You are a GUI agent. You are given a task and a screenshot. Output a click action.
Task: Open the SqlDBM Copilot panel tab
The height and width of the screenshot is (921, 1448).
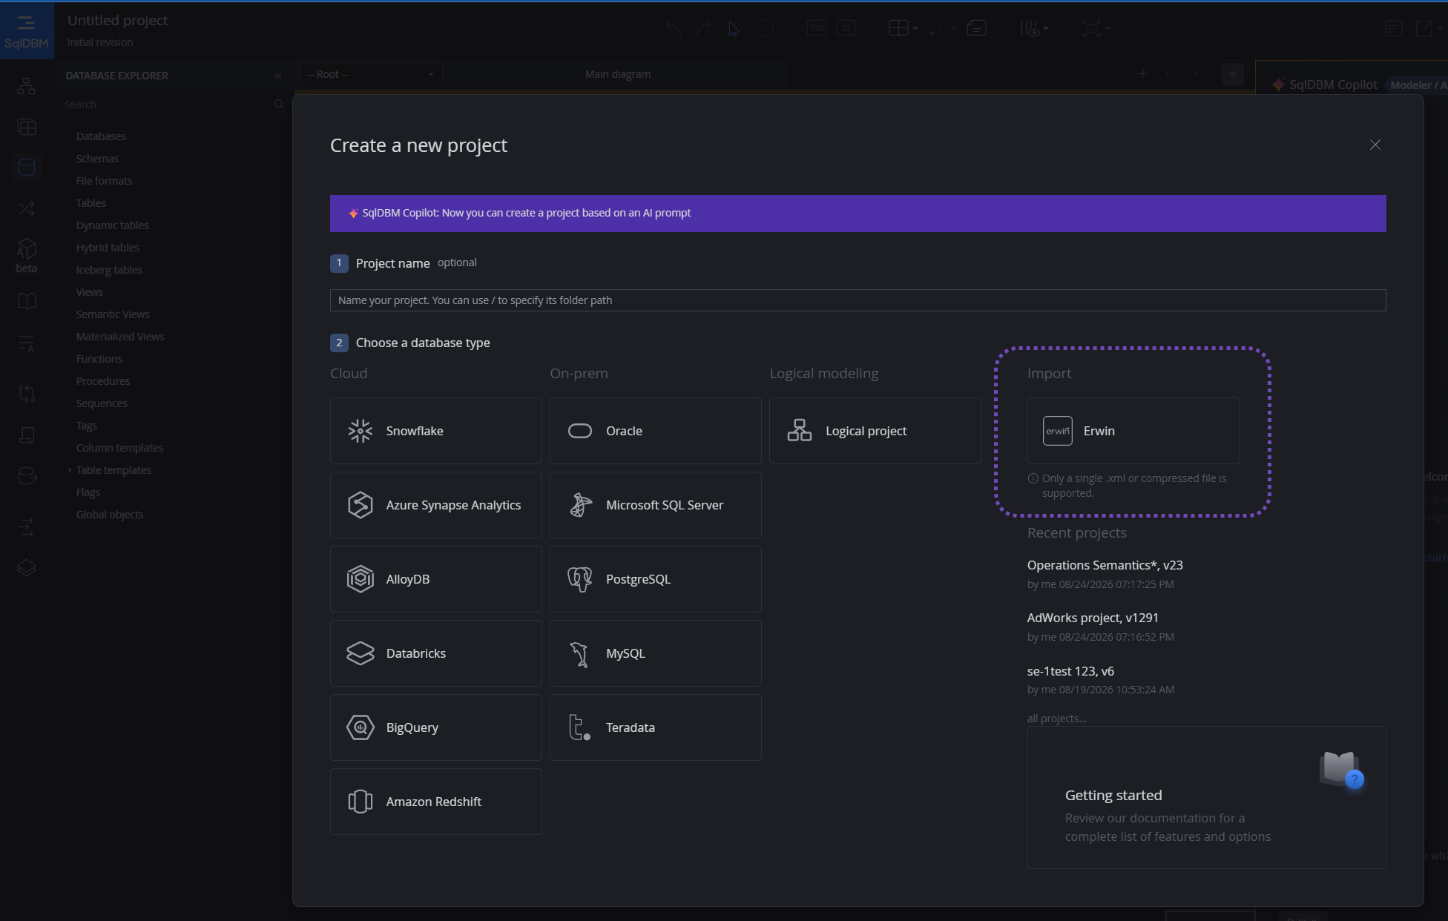pyautogui.click(x=1325, y=85)
